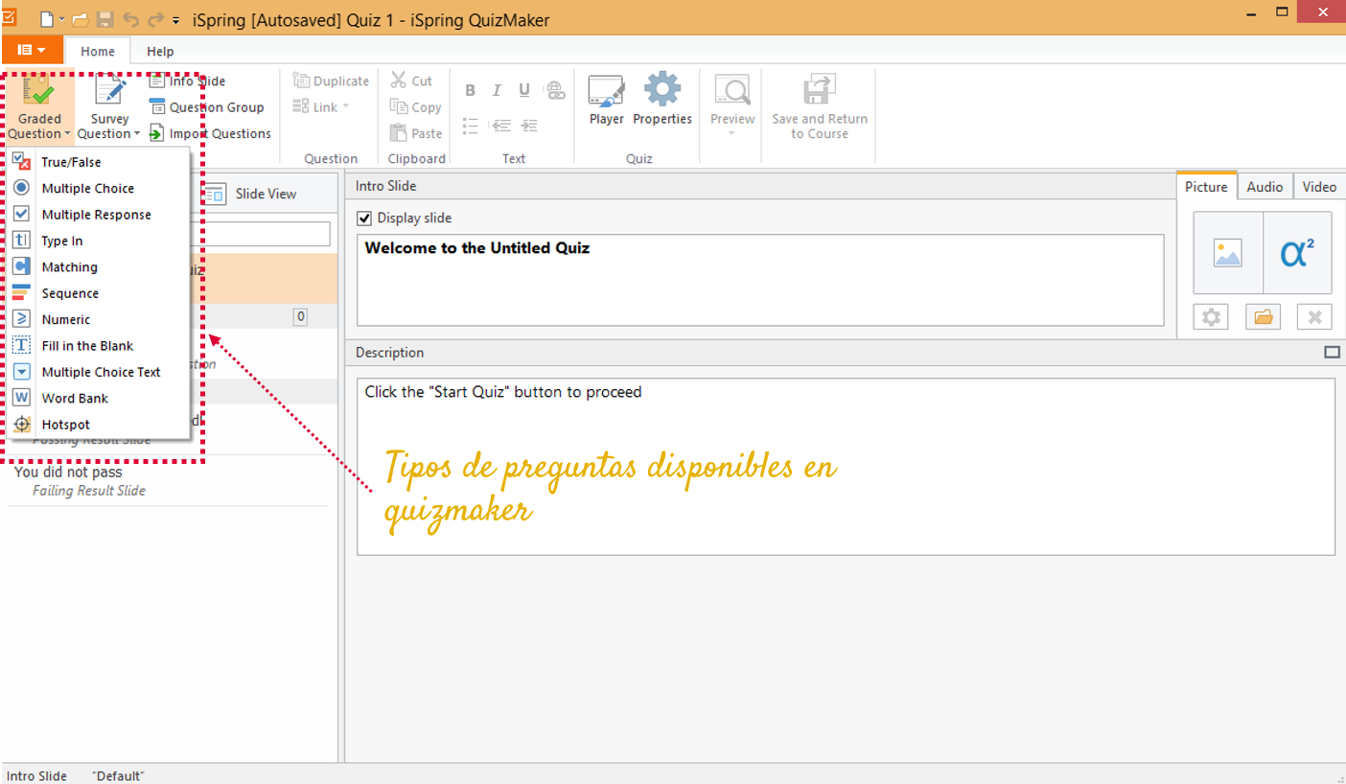Pick Matching question type
1346x784 pixels.
coord(99,266)
